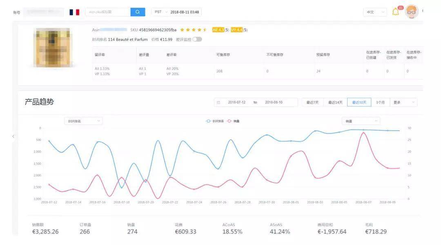Select the 最近14天 range tab

pyautogui.click(x=335, y=102)
